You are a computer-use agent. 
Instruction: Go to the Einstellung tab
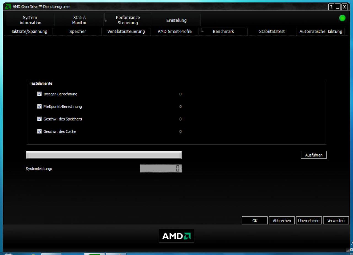click(176, 20)
